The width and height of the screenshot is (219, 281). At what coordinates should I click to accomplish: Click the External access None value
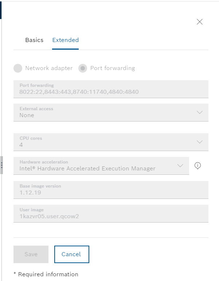tap(27, 115)
